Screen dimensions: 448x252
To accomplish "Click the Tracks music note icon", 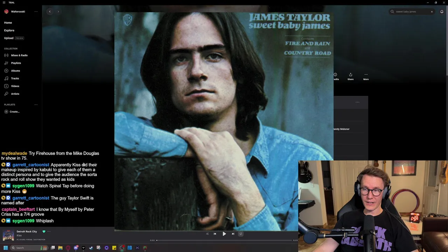I will 6,78.
